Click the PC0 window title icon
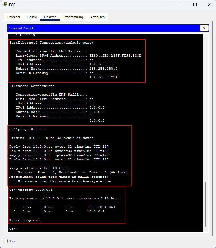Screen dimensions: 216x248 click(5, 5)
